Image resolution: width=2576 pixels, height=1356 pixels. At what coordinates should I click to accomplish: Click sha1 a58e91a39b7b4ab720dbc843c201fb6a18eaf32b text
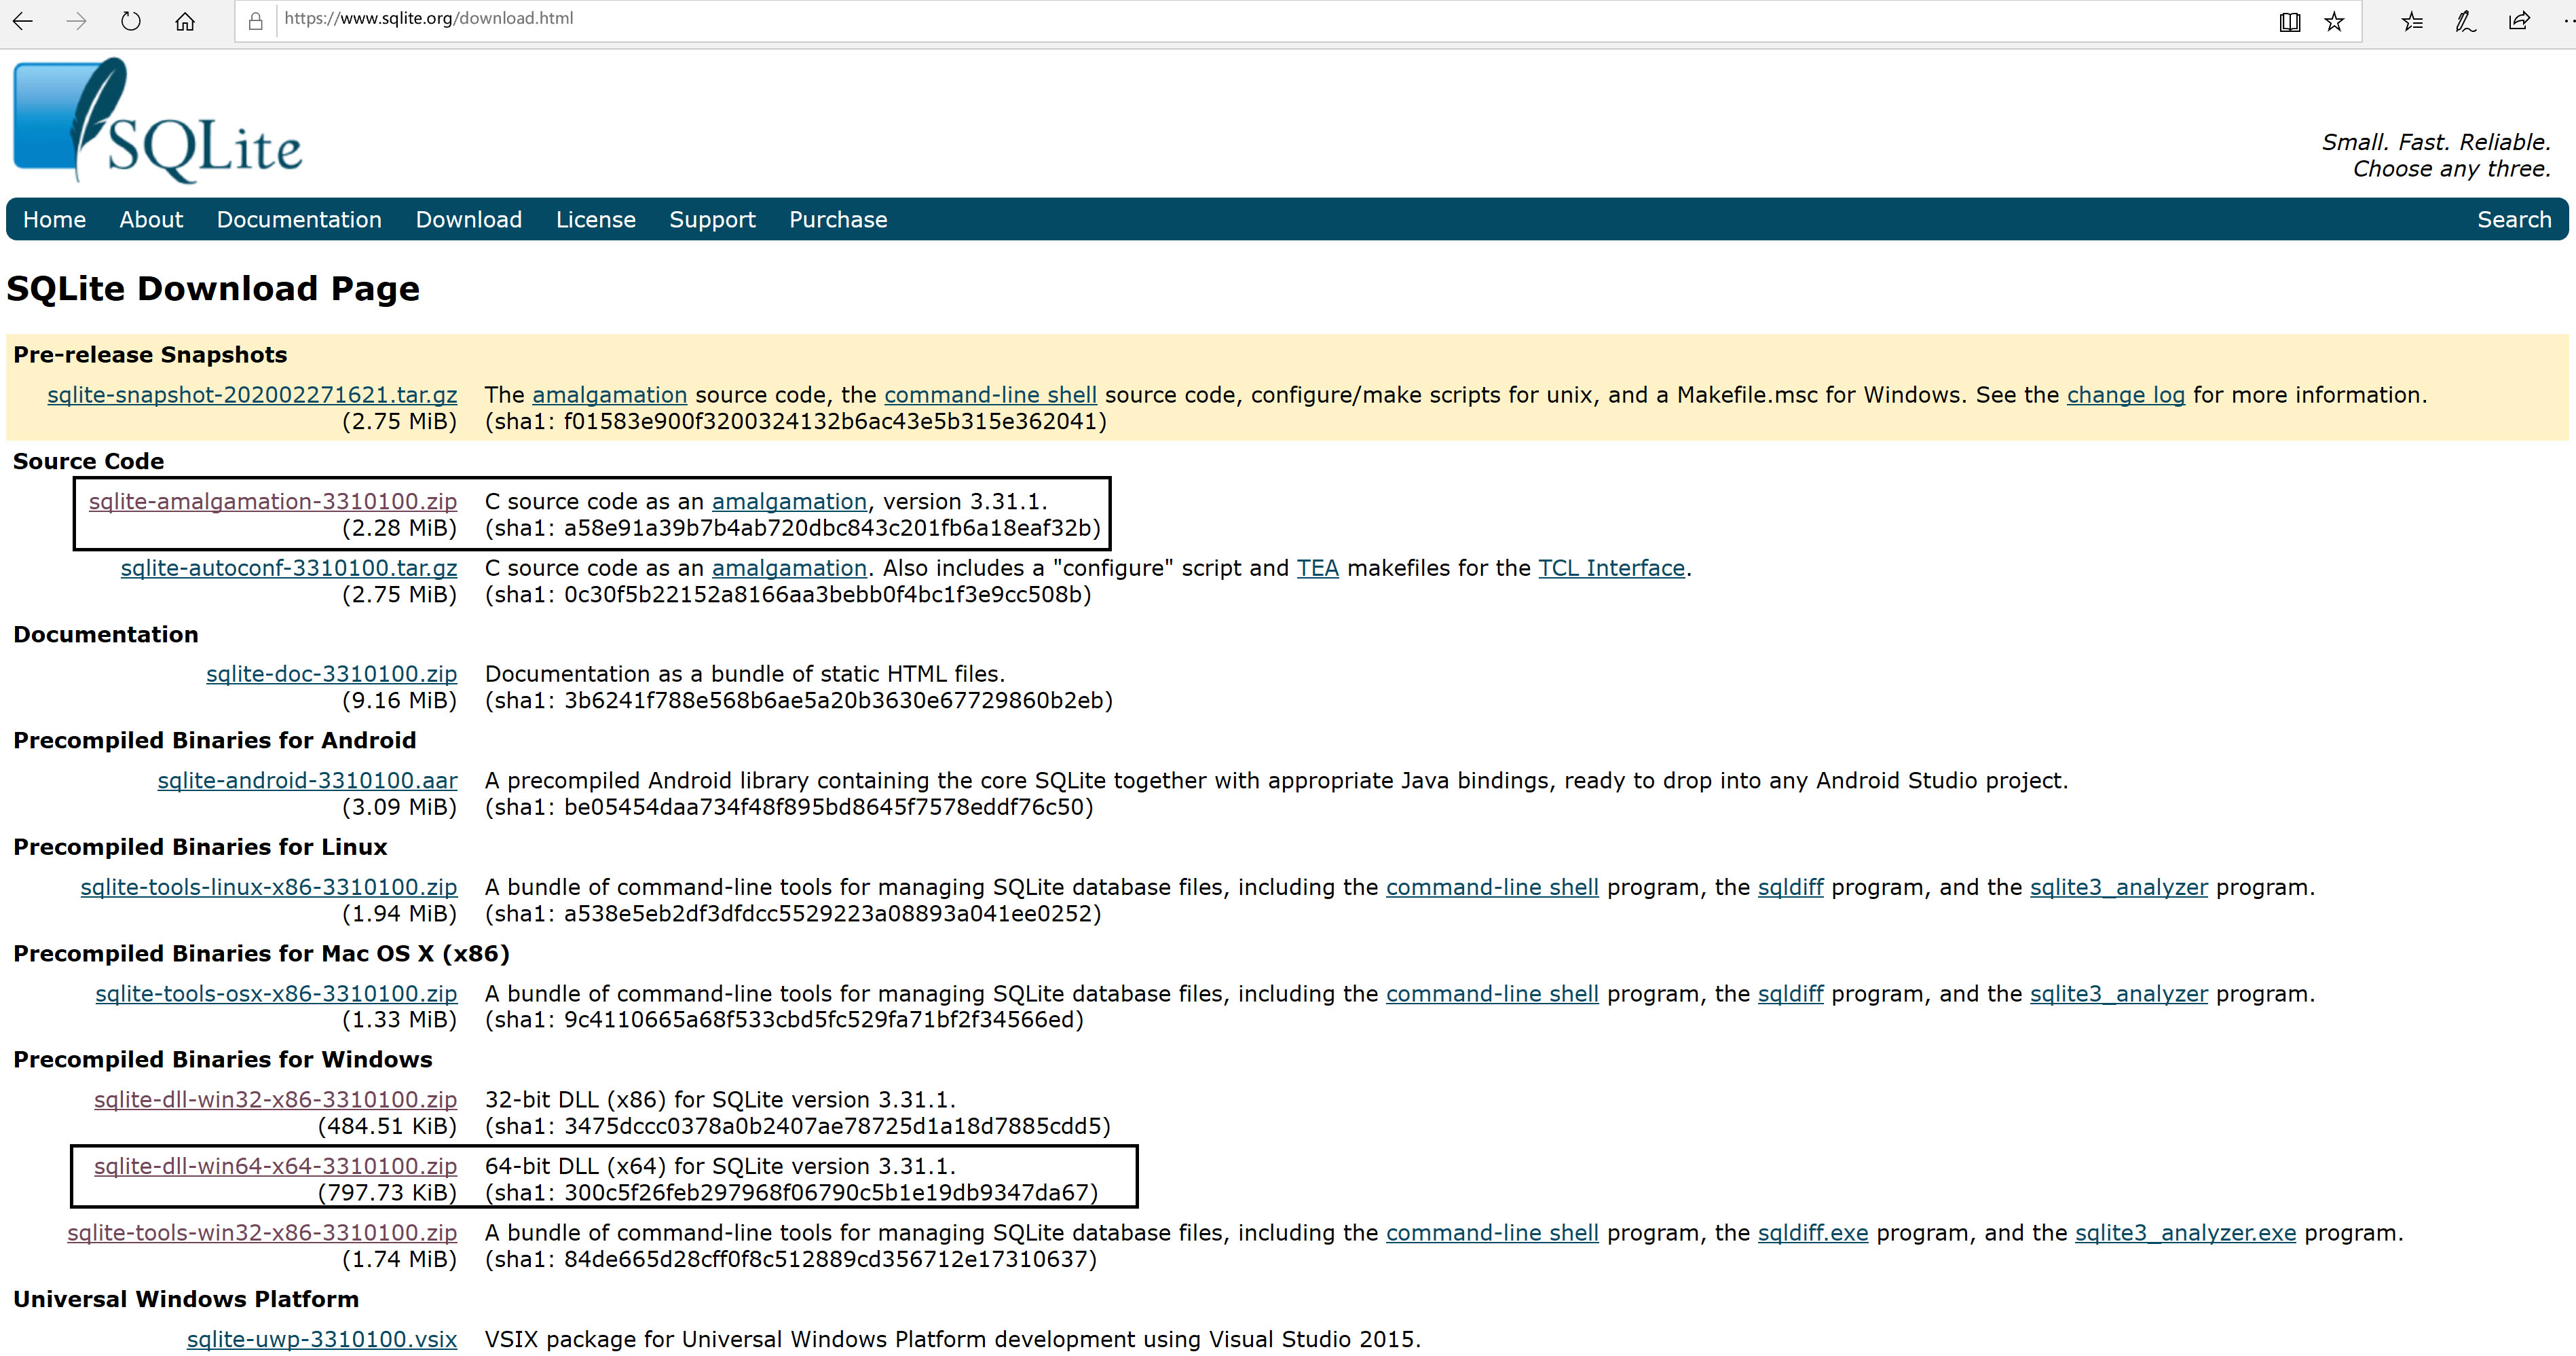[793, 528]
